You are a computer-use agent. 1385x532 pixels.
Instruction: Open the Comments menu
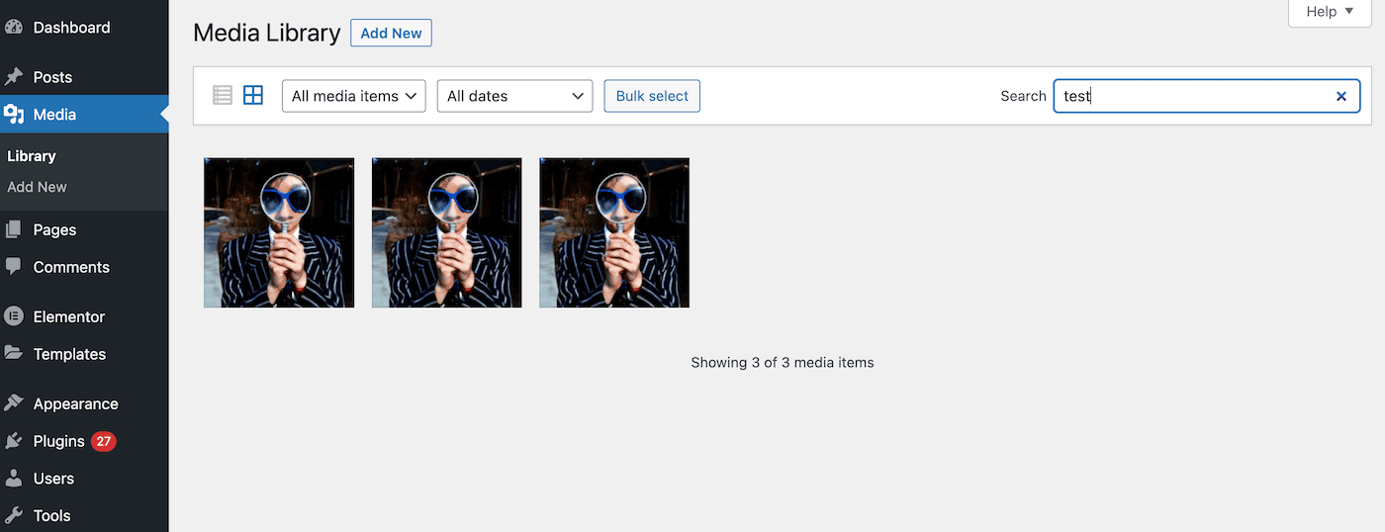(x=70, y=267)
